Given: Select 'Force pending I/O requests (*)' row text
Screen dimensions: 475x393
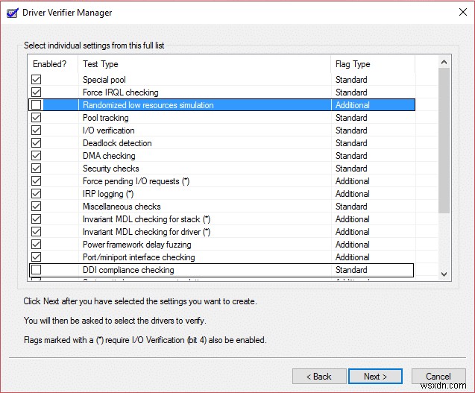Looking at the screenshot, I should coord(136,181).
